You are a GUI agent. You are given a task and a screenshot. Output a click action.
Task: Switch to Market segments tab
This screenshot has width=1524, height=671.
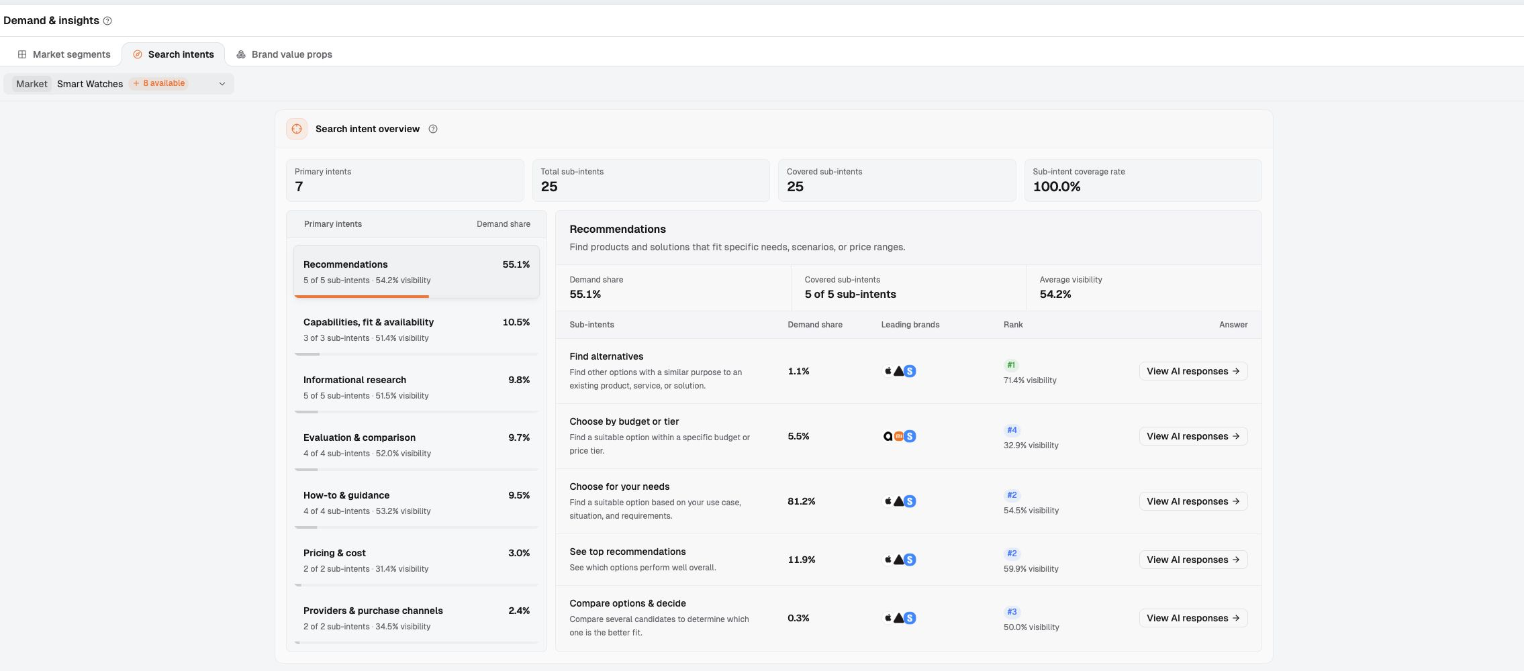(64, 54)
